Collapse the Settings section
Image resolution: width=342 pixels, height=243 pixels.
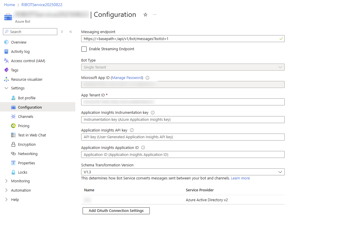pyautogui.click(x=6, y=88)
